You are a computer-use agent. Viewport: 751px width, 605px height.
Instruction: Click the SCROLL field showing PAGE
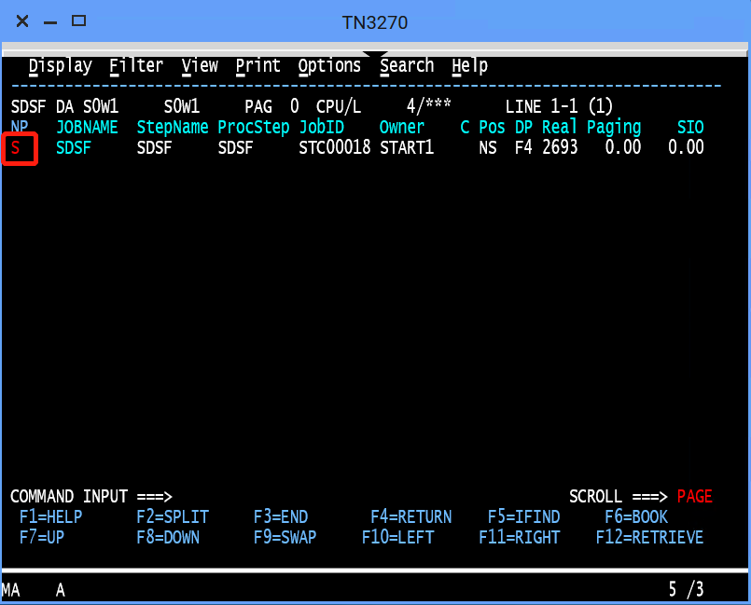(694, 497)
